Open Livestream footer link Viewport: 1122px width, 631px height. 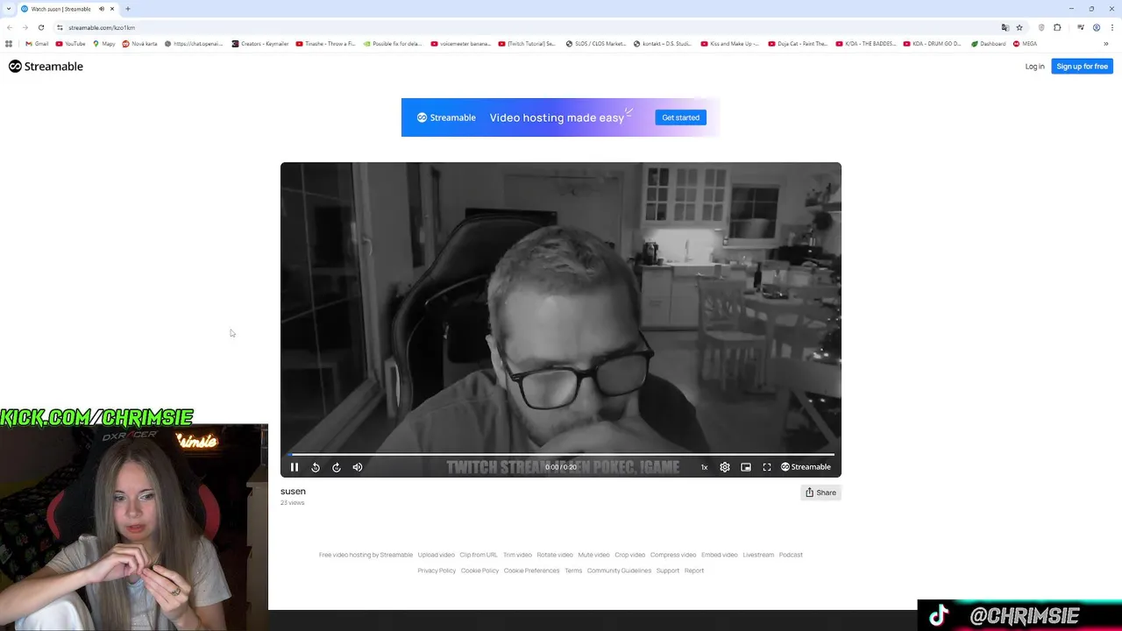click(x=758, y=555)
